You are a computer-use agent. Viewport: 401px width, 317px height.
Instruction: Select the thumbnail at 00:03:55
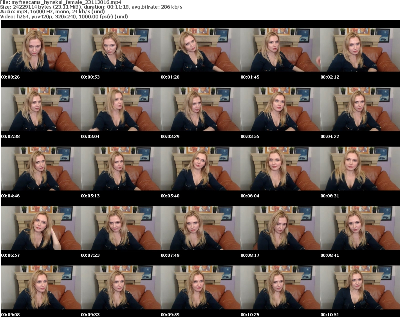coord(280,109)
